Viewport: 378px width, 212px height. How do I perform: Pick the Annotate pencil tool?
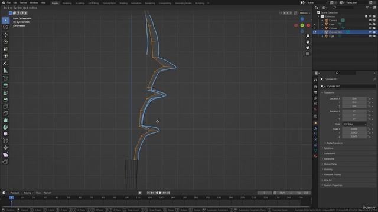point(5,64)
